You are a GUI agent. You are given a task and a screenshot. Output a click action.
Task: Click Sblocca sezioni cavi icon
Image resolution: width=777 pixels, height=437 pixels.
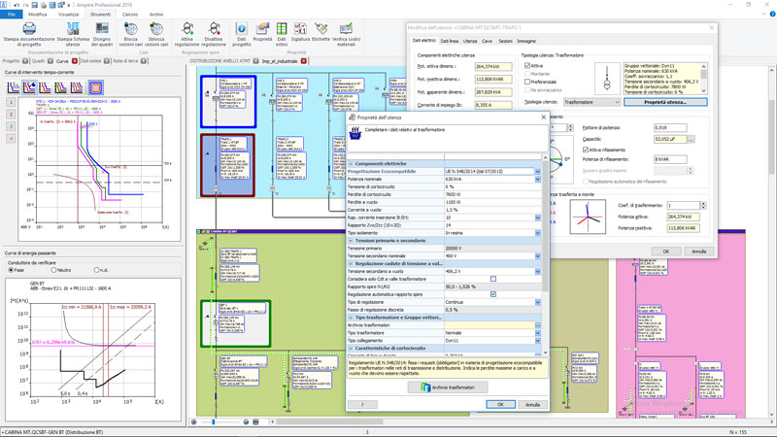[x=156, y=29]
